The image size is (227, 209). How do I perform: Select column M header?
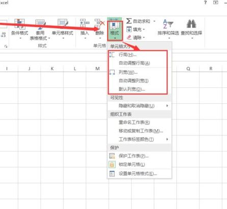97,69
